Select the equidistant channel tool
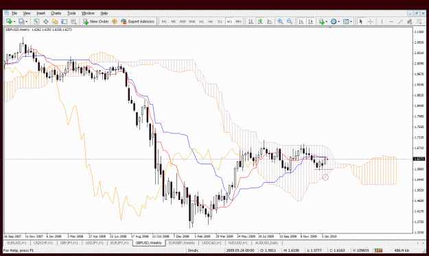The width and height of the screenshot is (429, 256). (x=410, y=21)
